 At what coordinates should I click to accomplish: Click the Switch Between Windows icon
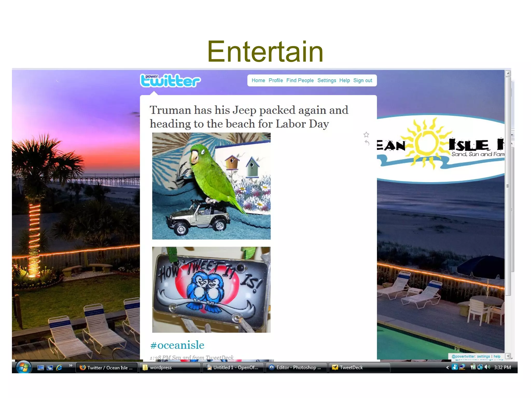pyautogui.click(x=50, y=367)
